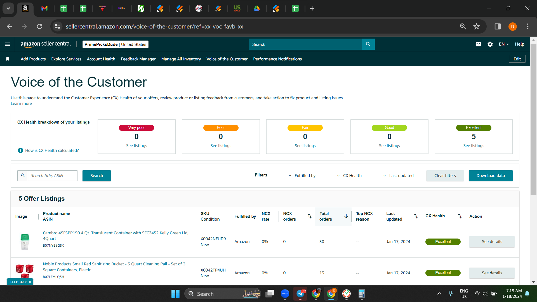The image size is (537, 302).
Task: Click the bookmark flag icon in navigation bar
Action: 8,59
